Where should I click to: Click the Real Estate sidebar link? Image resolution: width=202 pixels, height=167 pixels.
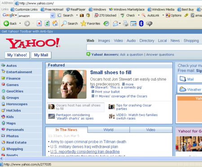[x=17, y=142]
